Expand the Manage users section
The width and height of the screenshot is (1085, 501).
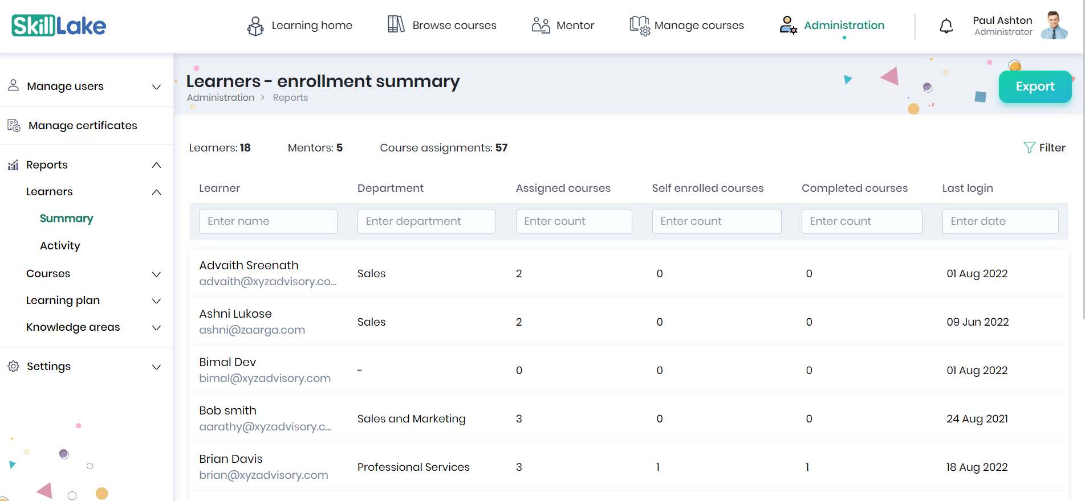[x=156, y=87]
